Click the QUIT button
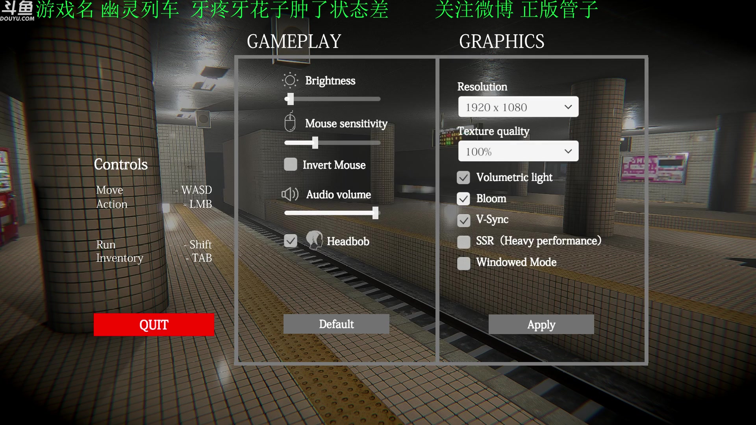Image resolution: width=756 pixels, height=425 pixels. (x=154, y=325)
